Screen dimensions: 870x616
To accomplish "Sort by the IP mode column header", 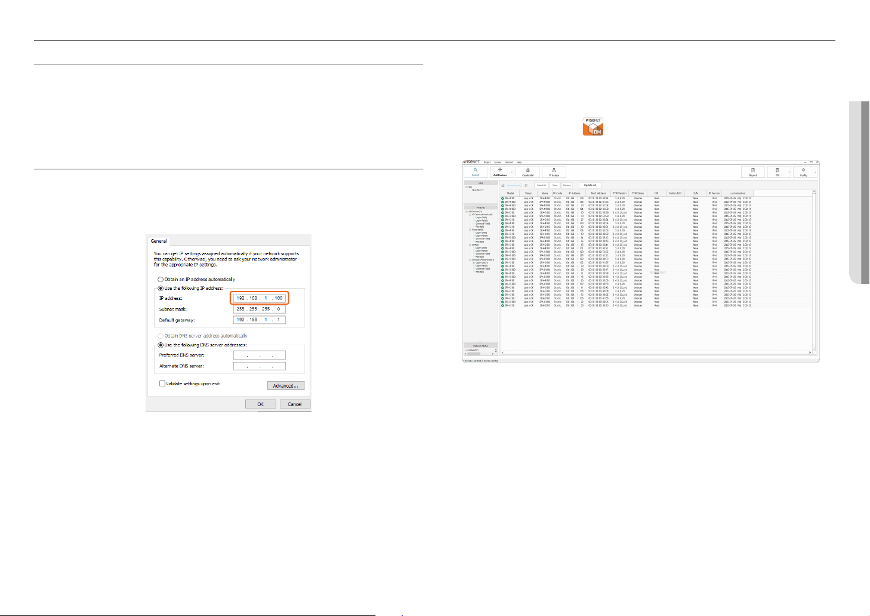I will [558, 193].
